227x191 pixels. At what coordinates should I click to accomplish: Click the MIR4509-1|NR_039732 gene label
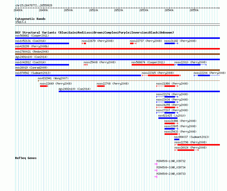171,161
